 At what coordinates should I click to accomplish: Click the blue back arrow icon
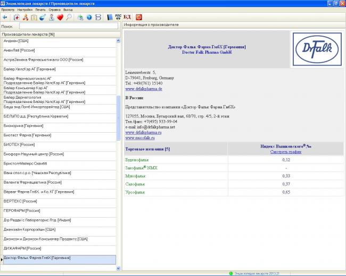(x=5, y=17)
